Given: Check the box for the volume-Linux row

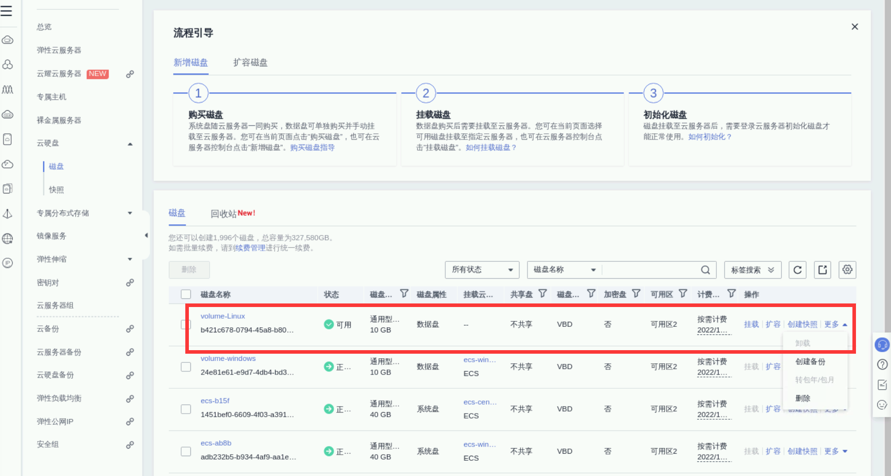Looking at the screenshot, I should point(186,324).
